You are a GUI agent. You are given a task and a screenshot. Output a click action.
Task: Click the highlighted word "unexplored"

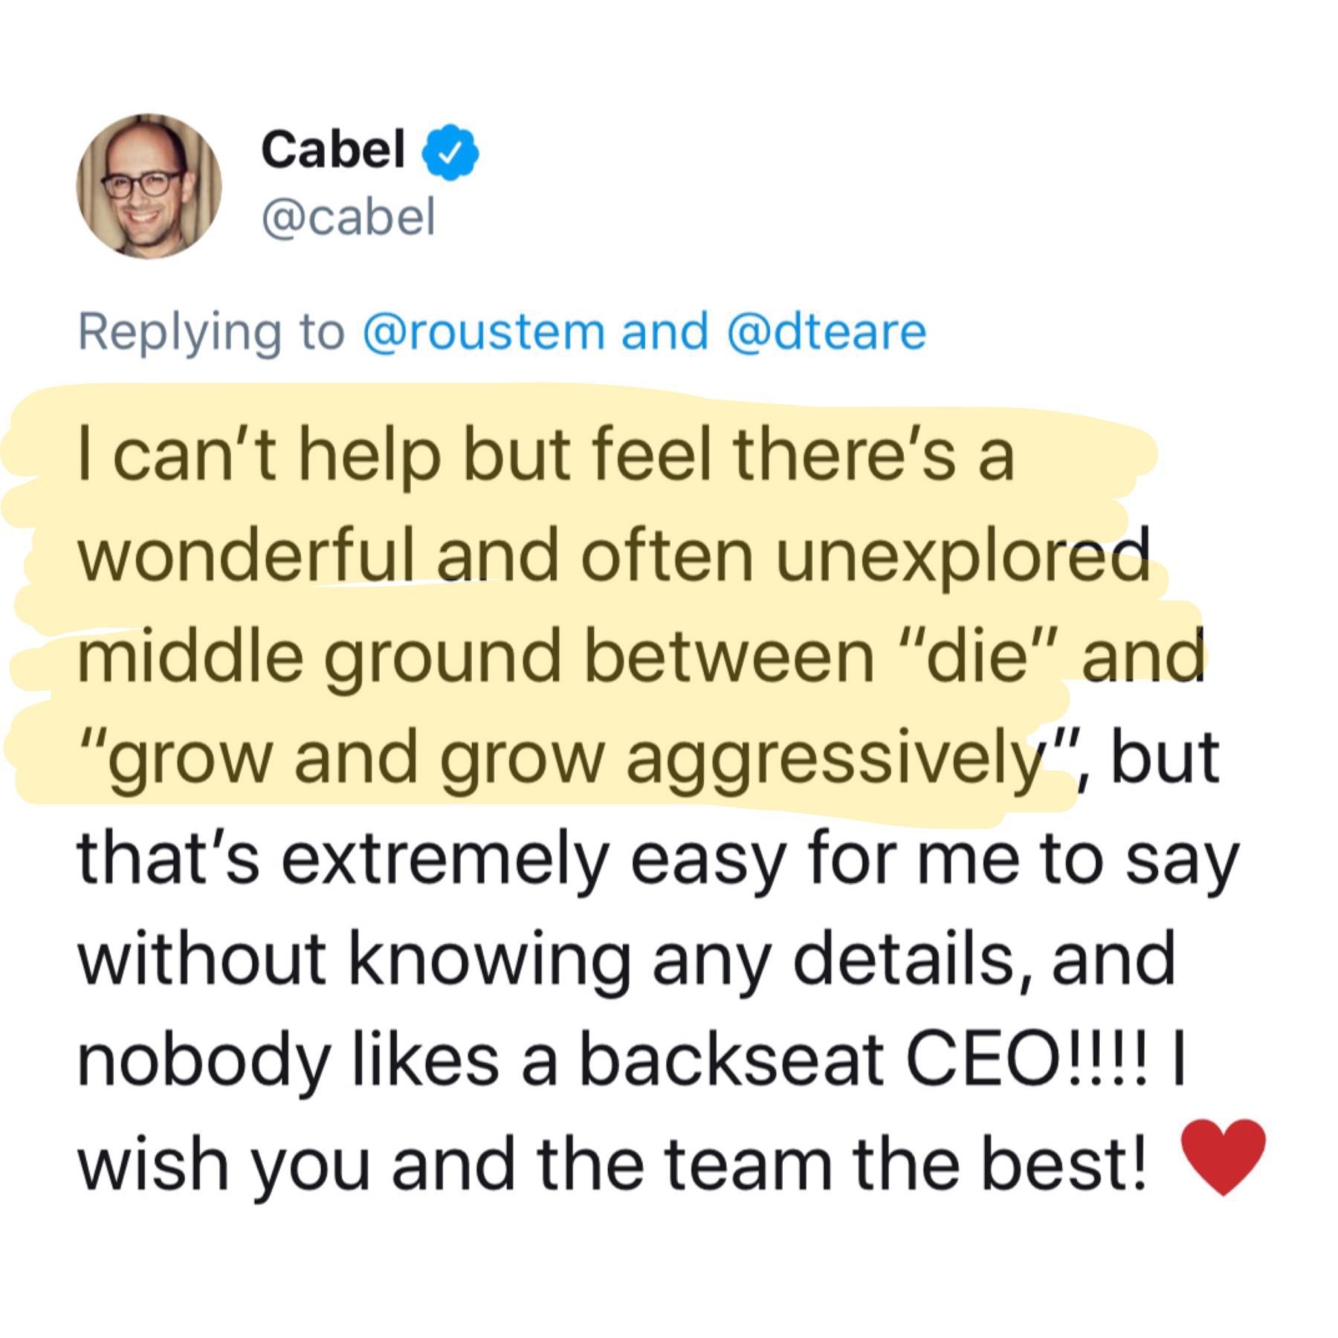(961, 557)
